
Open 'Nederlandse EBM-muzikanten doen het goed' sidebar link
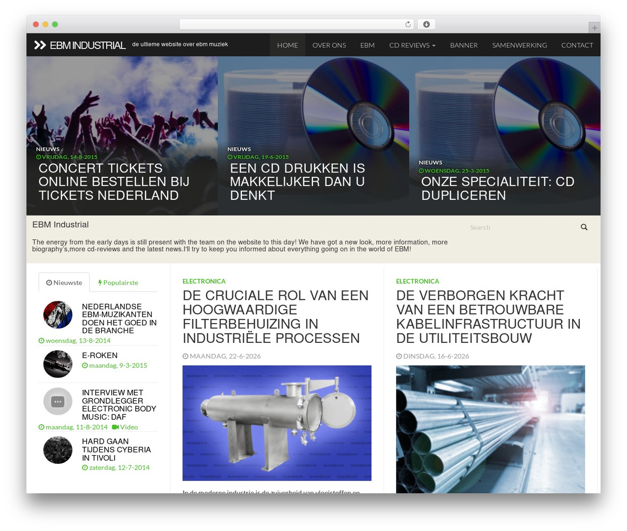[x=119, y=318]
